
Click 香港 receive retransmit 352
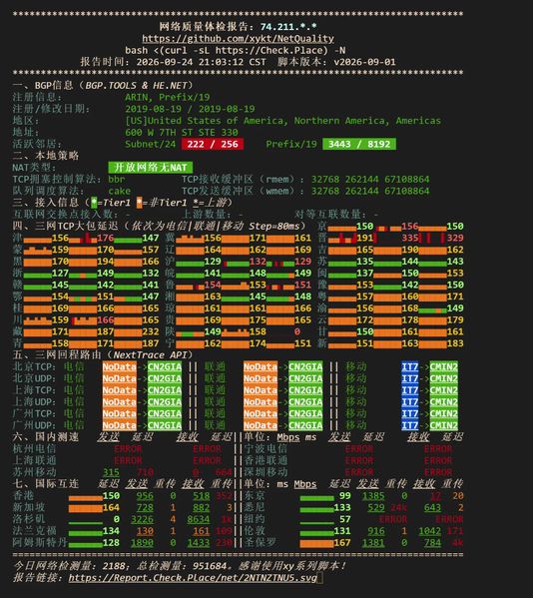[x=224, y=496]
